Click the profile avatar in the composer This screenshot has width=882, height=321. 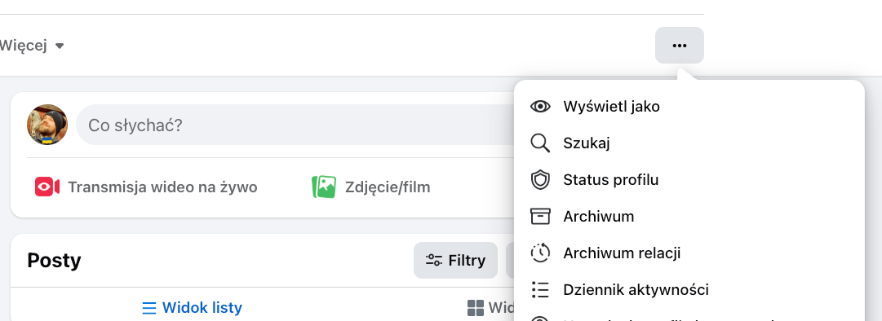[x=47, y=125]
